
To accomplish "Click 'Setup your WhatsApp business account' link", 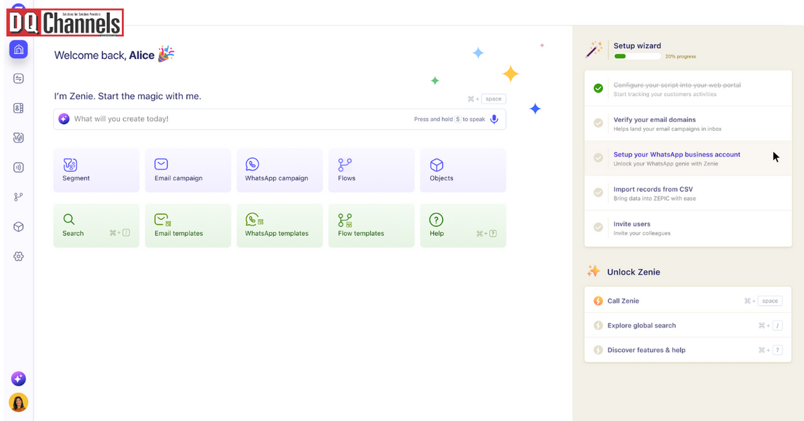I will pos(677,155).
